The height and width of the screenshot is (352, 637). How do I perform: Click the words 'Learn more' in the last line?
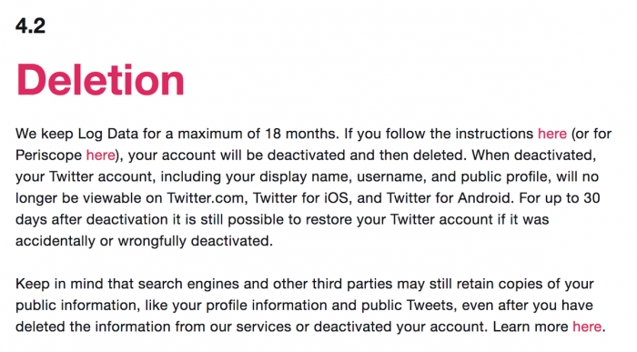click(x=531, y=327)
